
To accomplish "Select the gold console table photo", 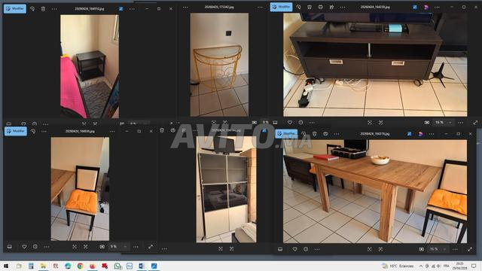I will point(219,65).
